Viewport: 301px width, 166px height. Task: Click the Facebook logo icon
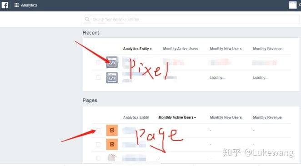(x=5, y=5)
